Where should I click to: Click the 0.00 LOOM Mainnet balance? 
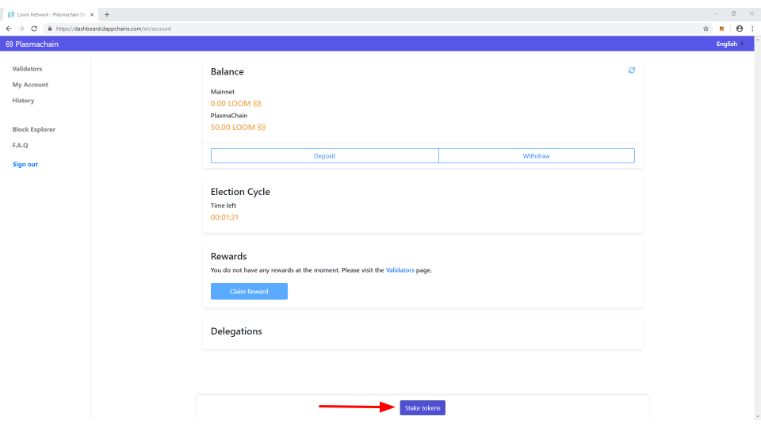[231, 103]
